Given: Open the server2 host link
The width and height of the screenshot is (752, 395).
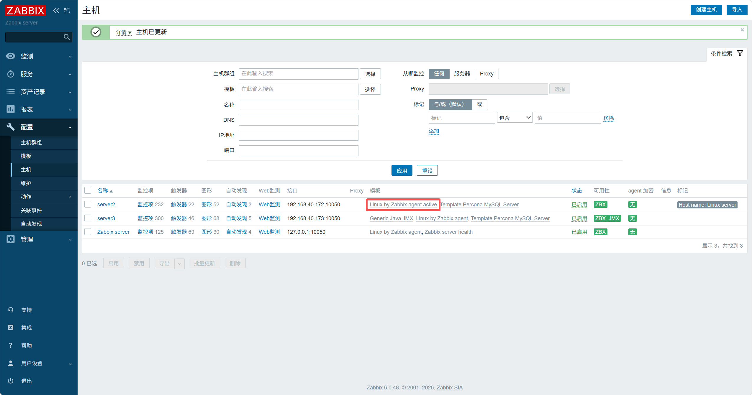Looking at the screenshot, I should (x=106, y=205).
